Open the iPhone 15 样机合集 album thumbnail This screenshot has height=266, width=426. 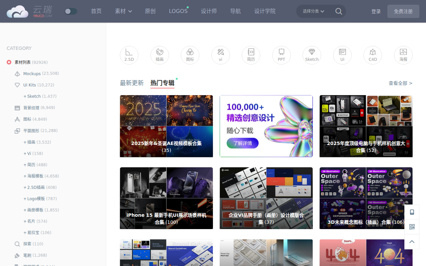point(166,198)
